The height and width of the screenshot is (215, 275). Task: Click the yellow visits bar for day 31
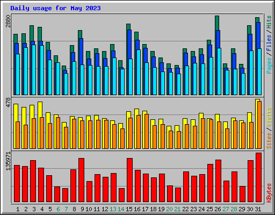coord(256,124)
